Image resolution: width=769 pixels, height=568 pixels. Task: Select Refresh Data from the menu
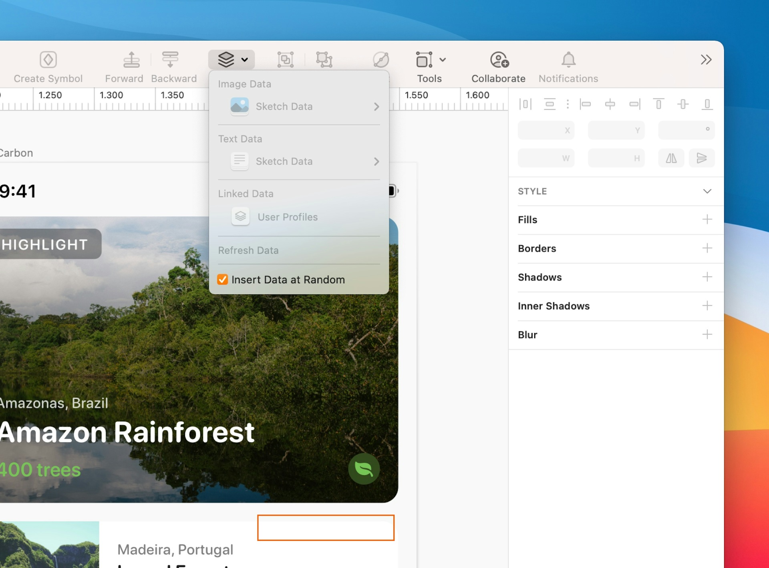[x=248, y=250]
